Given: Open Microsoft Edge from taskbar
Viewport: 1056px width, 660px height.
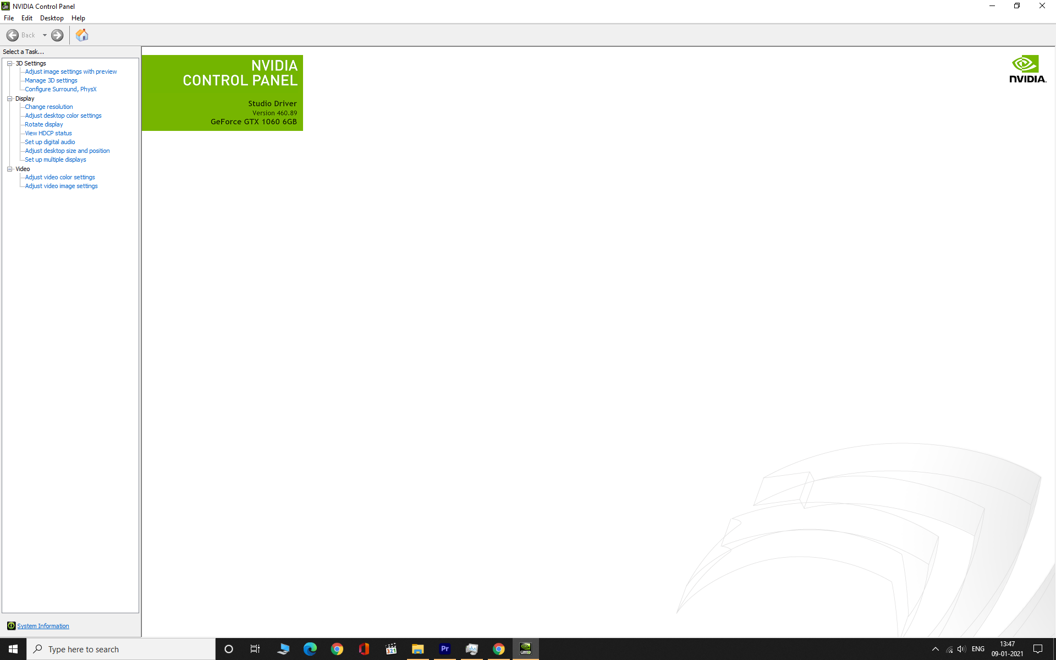Looking at the screenshot, I should pos(310,649).
